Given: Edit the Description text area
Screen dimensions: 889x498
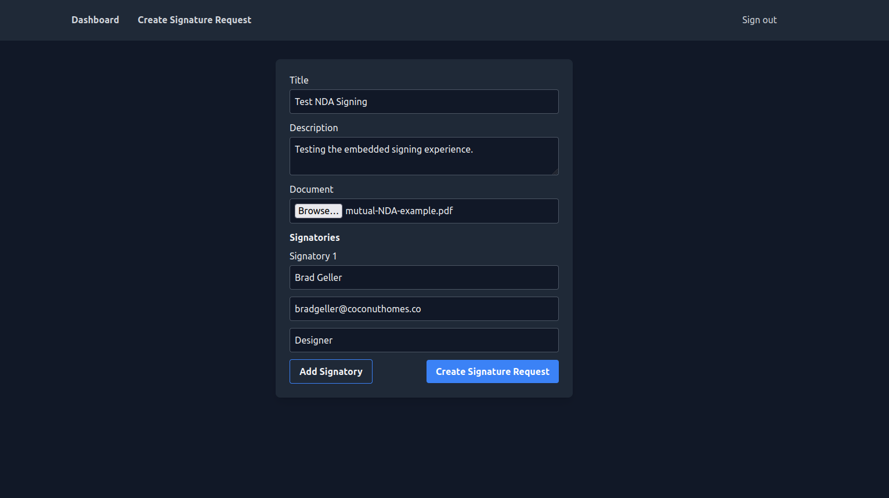Looking at the screenshot, I should tap(424, 156).
